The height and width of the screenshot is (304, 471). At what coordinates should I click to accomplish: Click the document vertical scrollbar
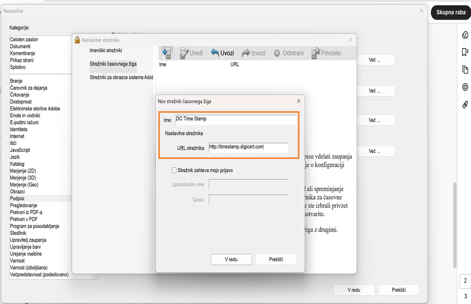tap(455, 225)
